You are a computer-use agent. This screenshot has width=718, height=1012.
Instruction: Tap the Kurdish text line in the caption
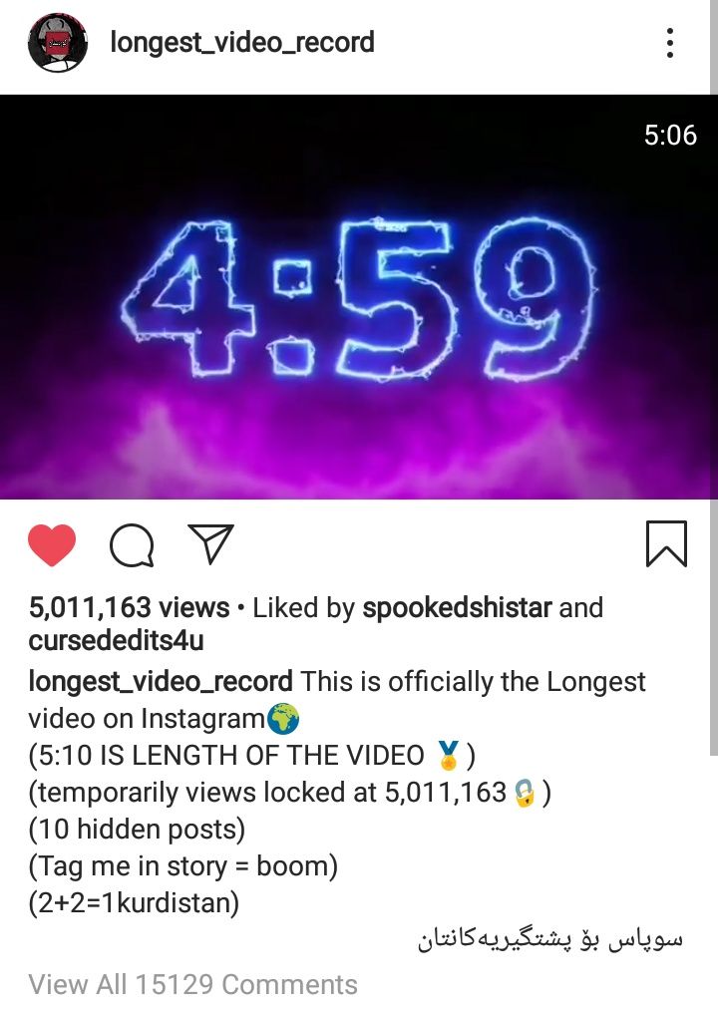coord(550,939)
